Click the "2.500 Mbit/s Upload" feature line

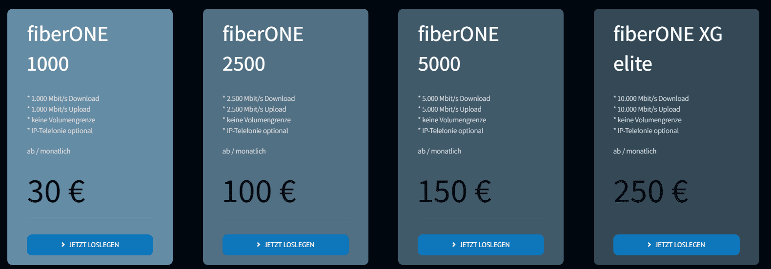256,109
